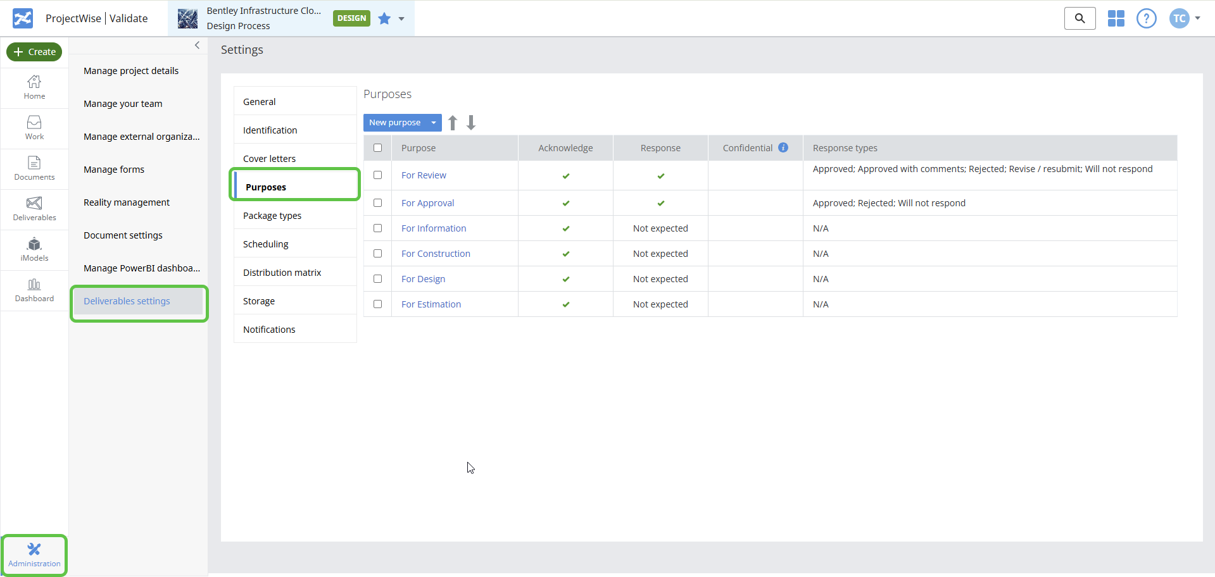The image size is (1215, 577).
Task: Select the For Approval checkbox
Action: [378, 202]
